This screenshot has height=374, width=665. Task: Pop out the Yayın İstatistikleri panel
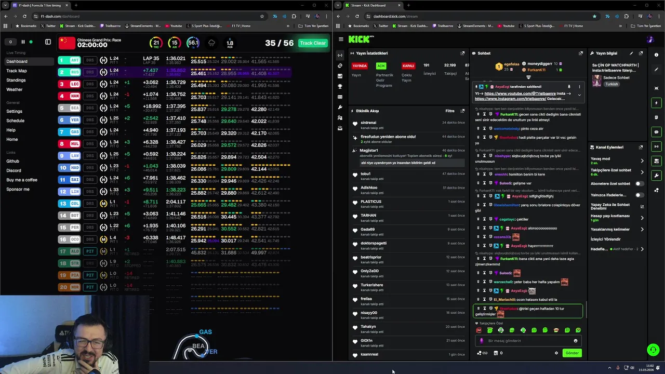pos(462,53)
